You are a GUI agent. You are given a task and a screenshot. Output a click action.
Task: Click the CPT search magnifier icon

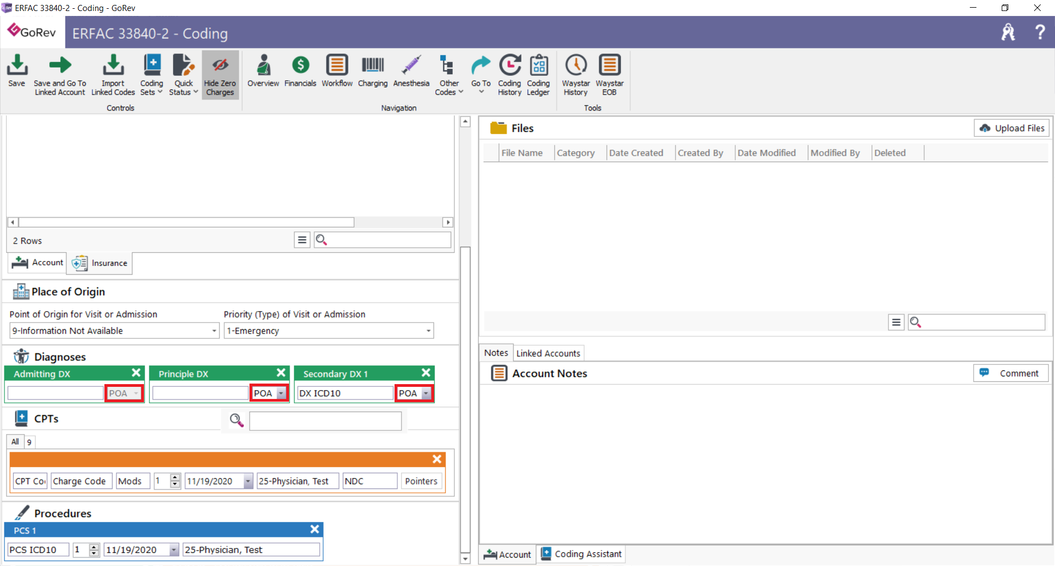(236, 420)
